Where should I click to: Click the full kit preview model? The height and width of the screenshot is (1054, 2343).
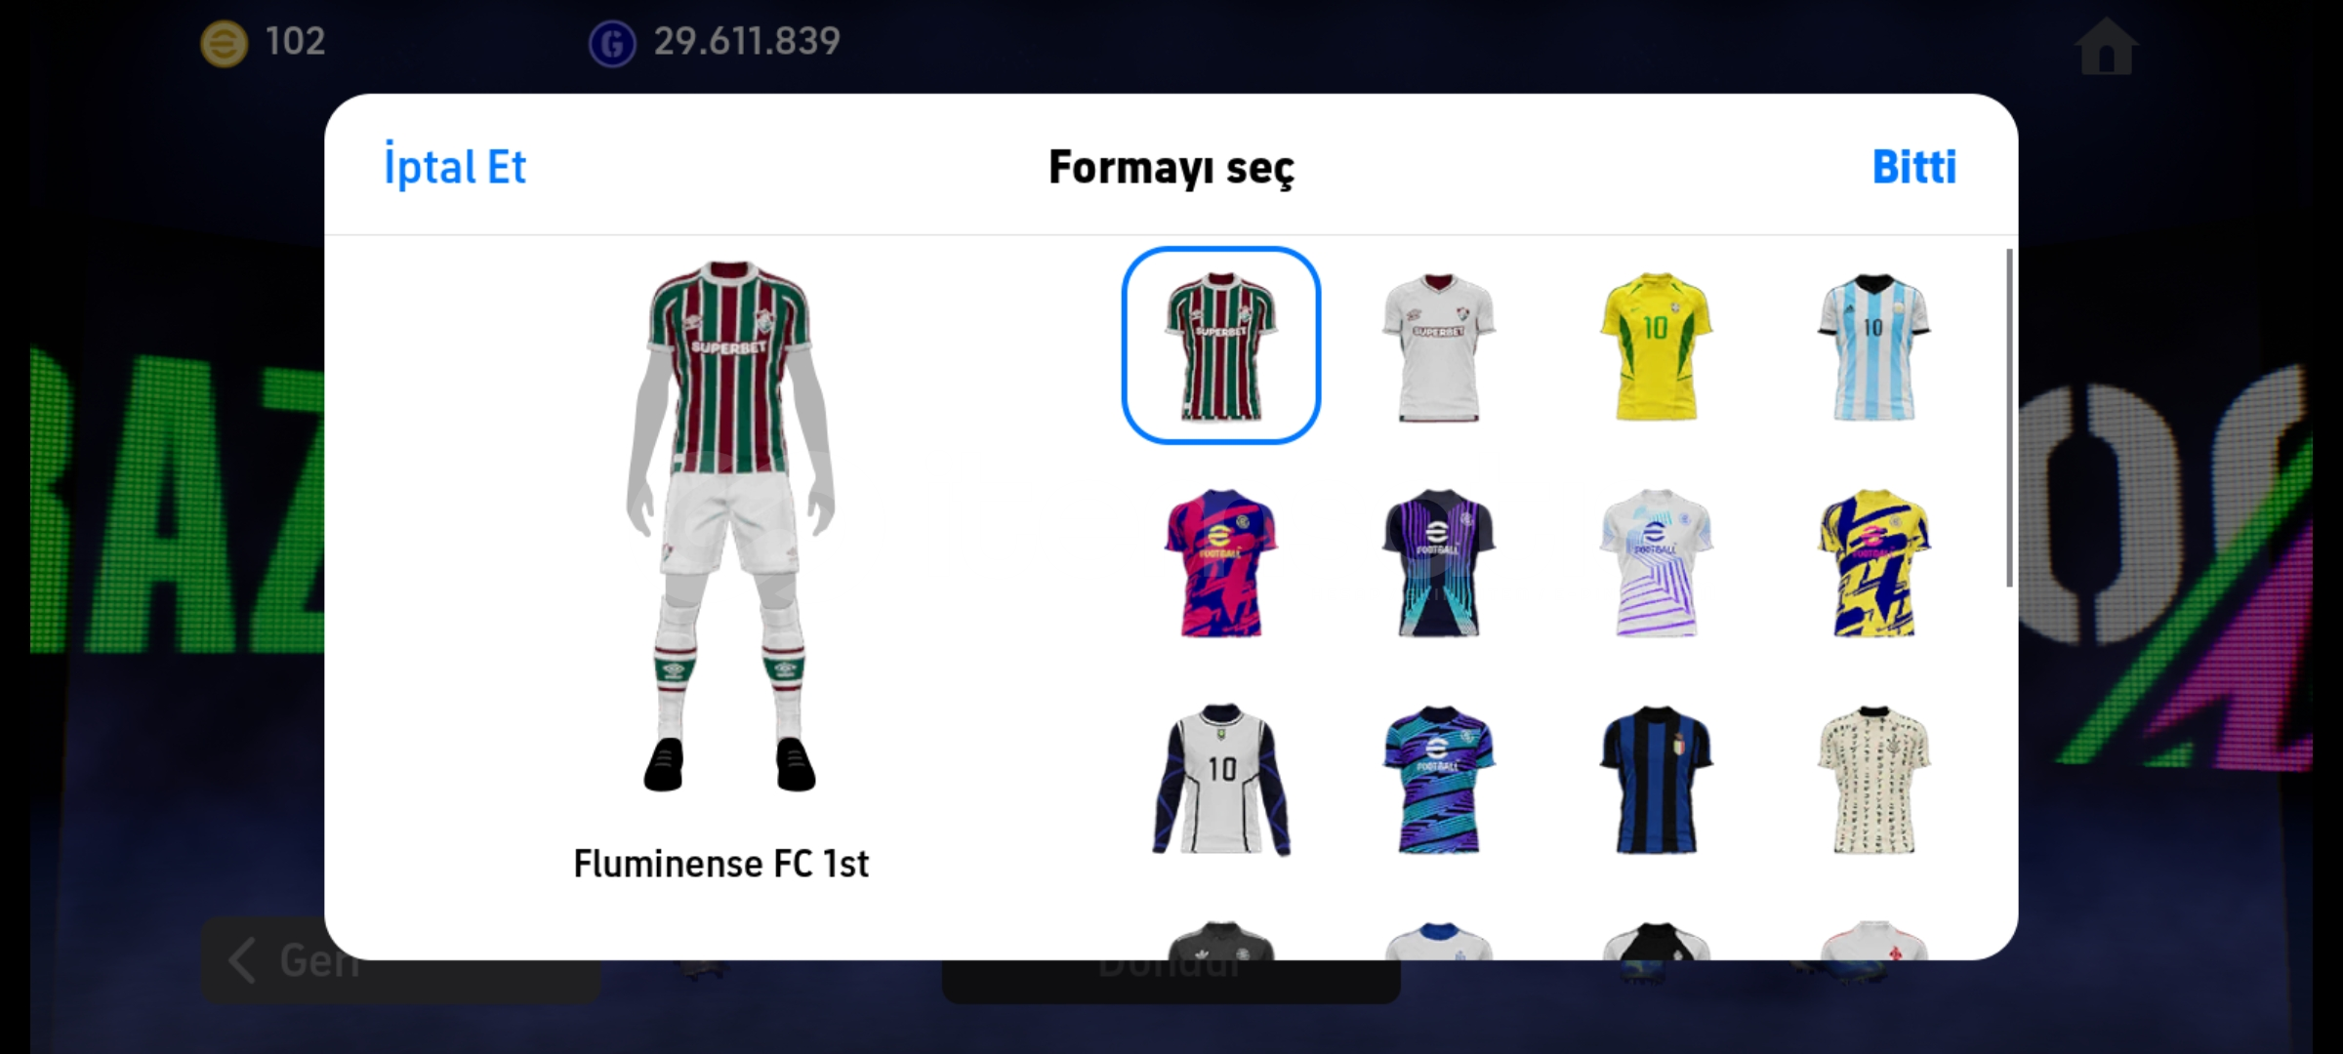[x=728, y=525]
